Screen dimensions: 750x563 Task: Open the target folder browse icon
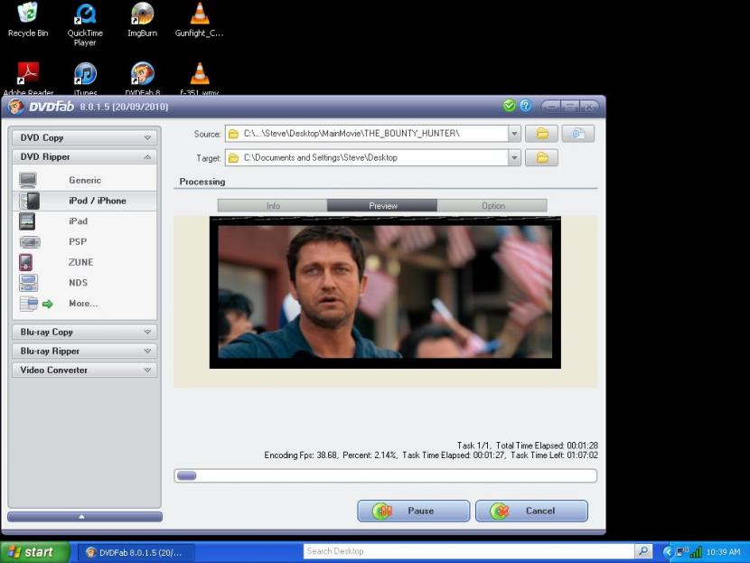click(x=541, y=158)
